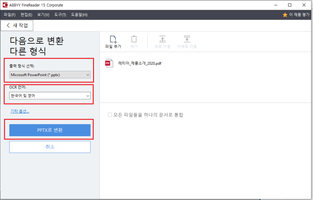
Task: Close the ABBYY FineReader window
Action: click(304, 5)
